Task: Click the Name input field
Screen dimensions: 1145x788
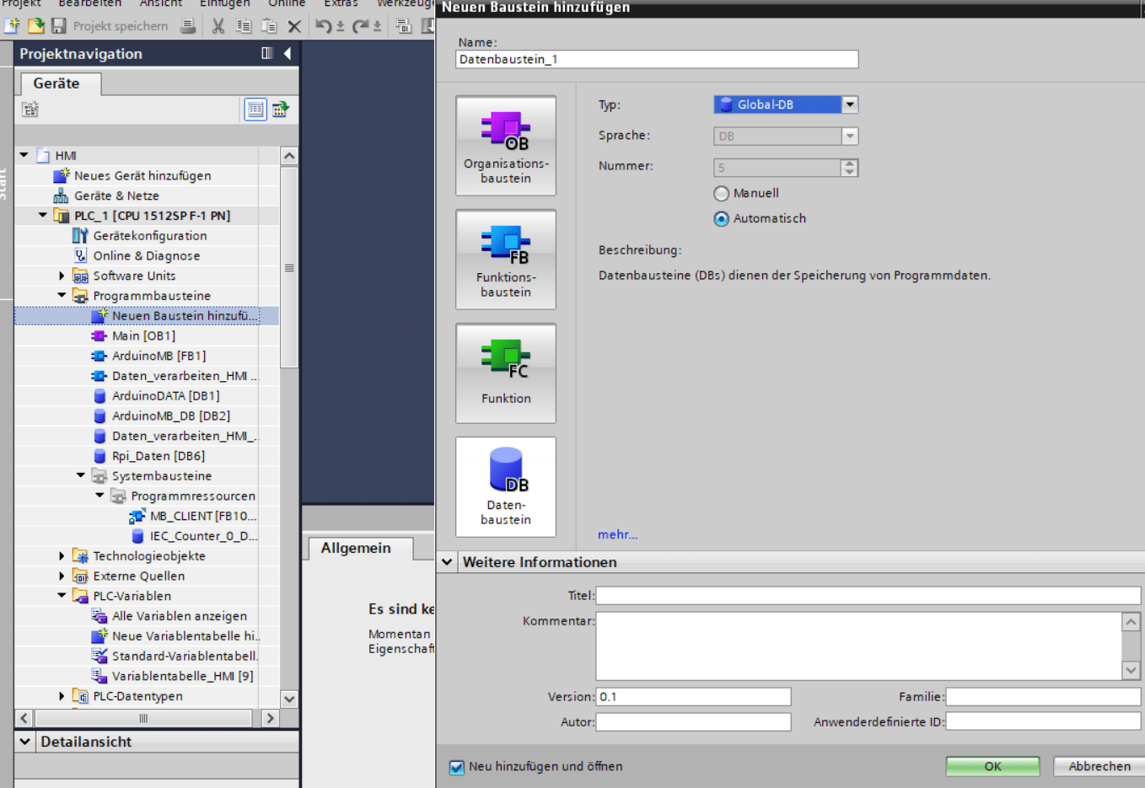Action: [656, 59]
